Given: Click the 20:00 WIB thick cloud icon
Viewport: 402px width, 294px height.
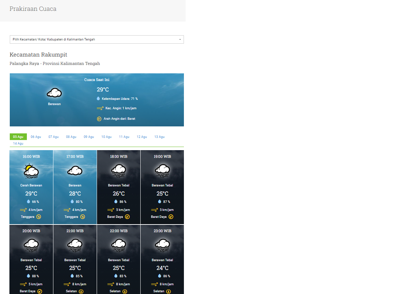Looking at the screenshot, I should (31, 245).
